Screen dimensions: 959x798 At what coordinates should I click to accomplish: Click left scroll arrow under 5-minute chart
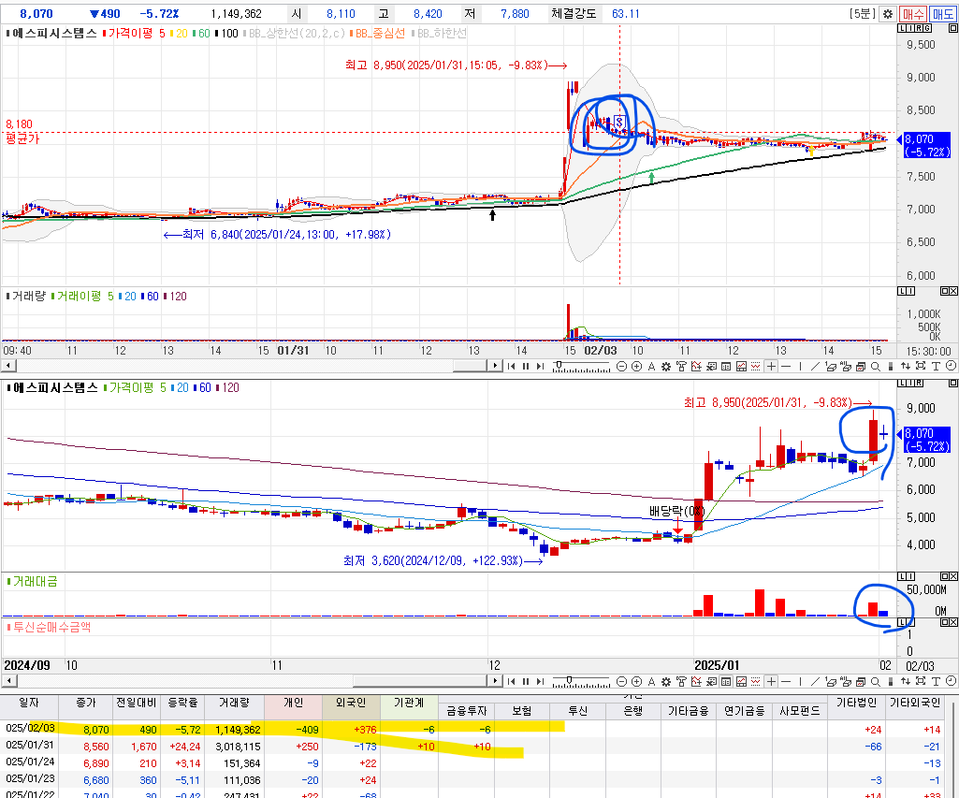[7, 367]
